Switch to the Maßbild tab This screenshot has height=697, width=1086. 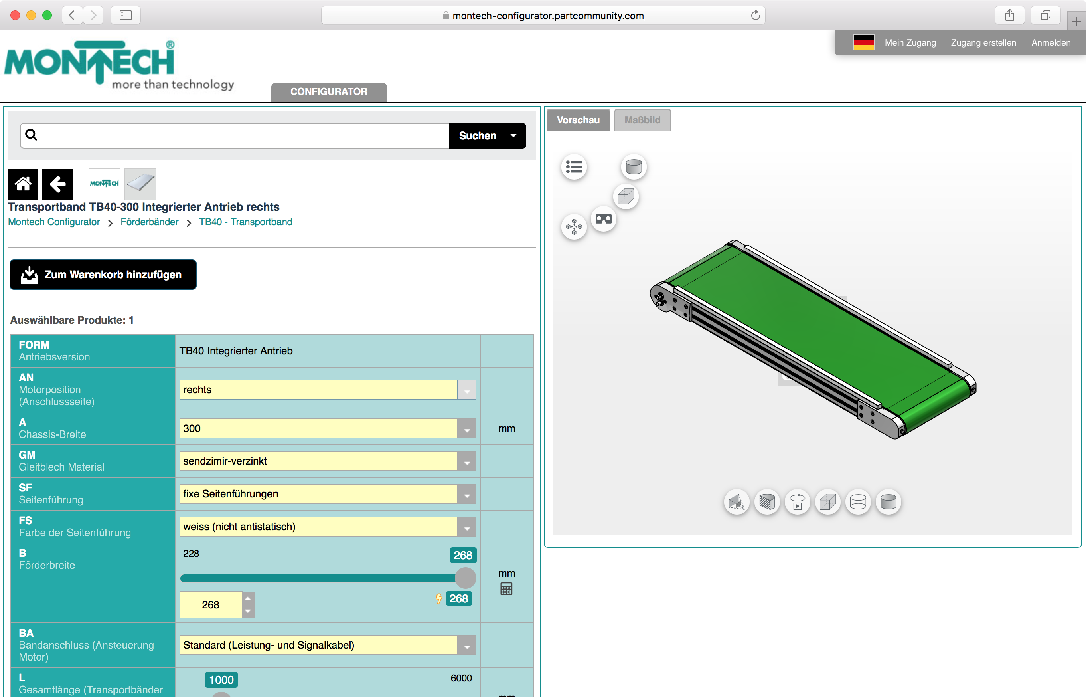click(x=642, y=120)
